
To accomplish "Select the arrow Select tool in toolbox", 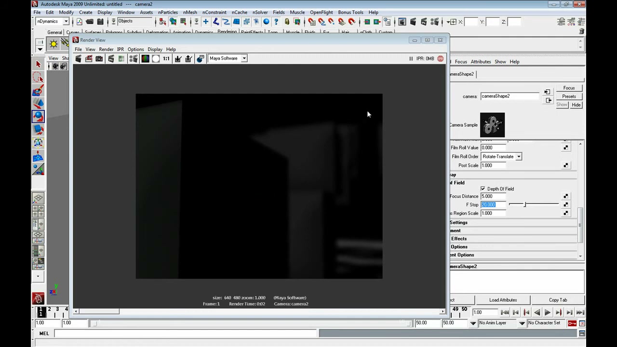I will pos(38,64).
